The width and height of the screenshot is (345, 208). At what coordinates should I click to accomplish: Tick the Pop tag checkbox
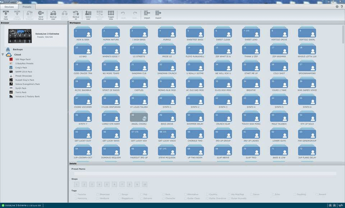click(142, 194)
